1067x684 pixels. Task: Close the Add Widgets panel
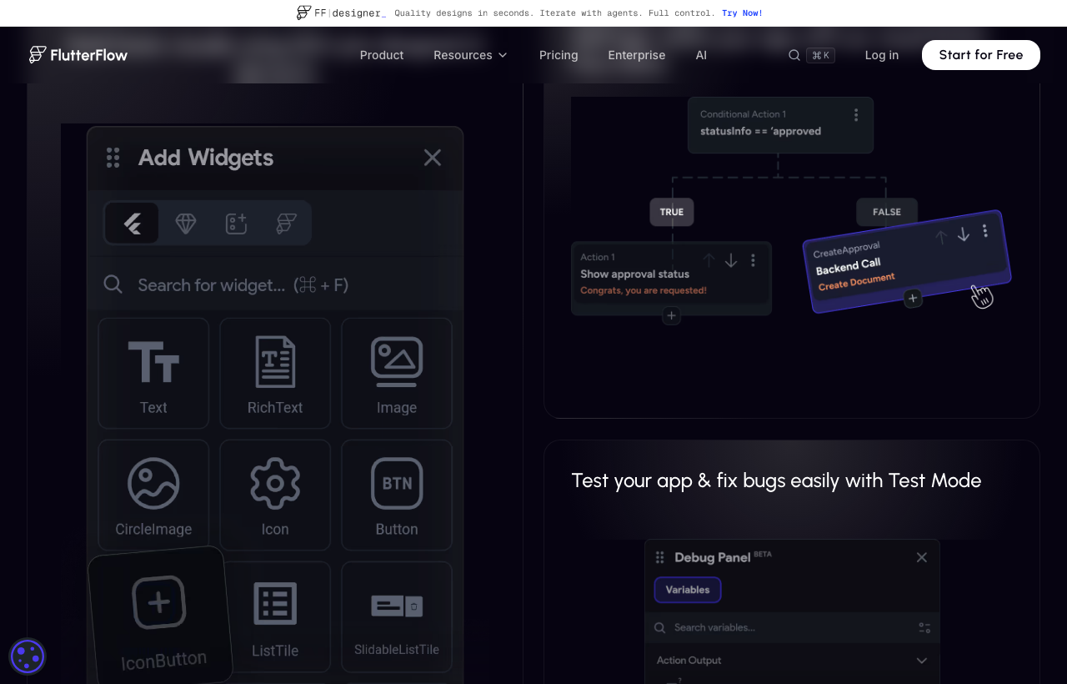pos(432,157)
